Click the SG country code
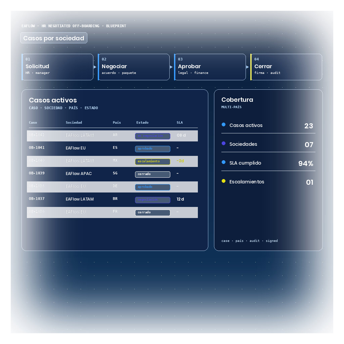The width and height of the screenshot is (344, 344). click(115, 173)
